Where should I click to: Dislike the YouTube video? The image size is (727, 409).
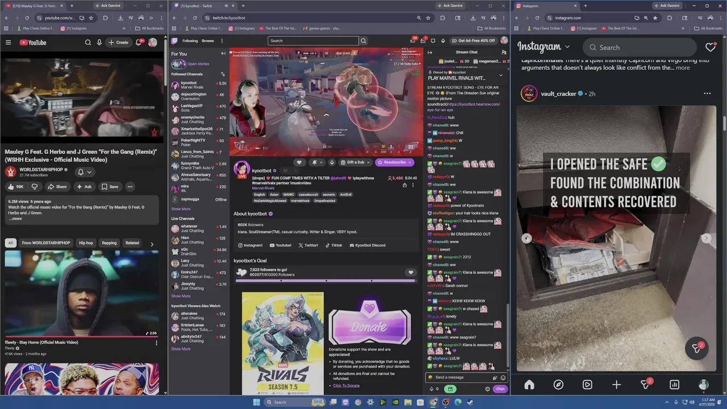pyautogui.click(x=35, y=186)
